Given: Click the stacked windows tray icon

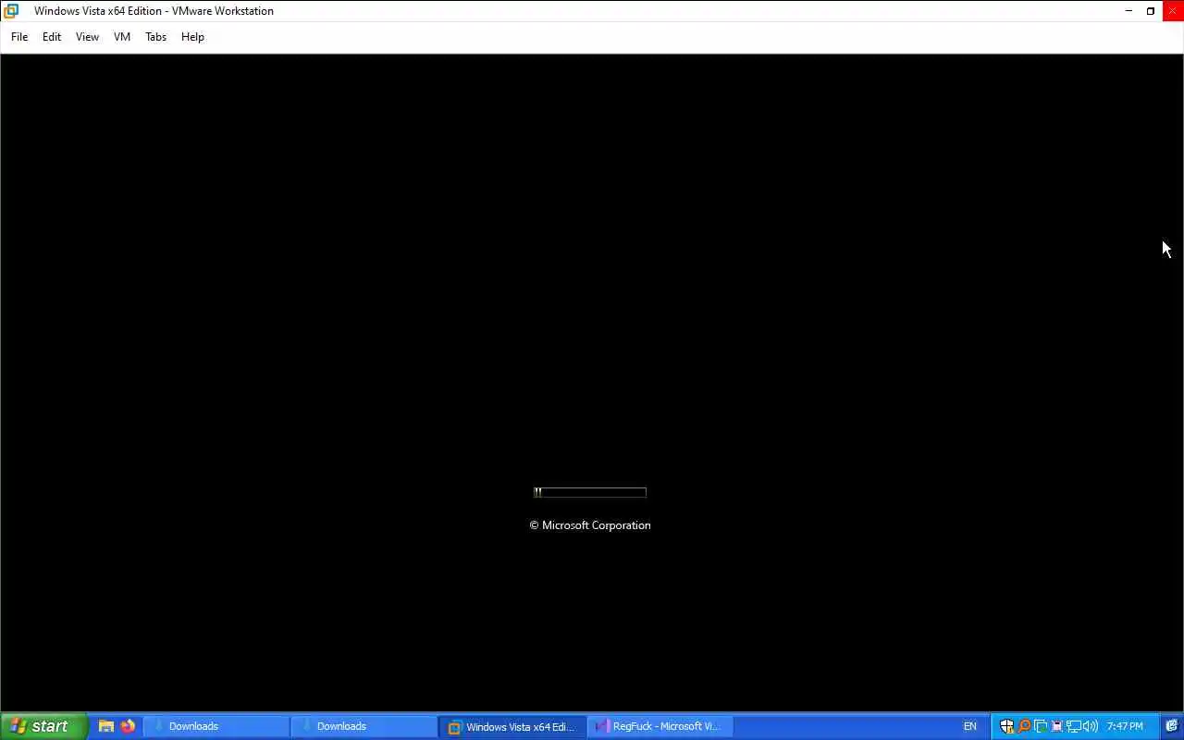Looking at the screenshot, I should [1041, 727].
